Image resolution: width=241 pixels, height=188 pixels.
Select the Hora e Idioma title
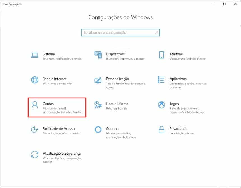(x=117, y=104)
